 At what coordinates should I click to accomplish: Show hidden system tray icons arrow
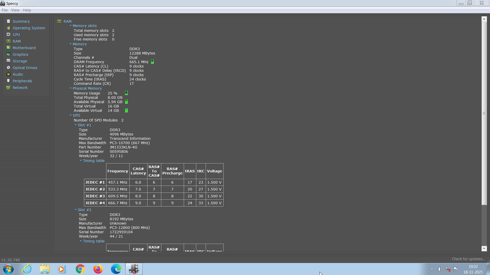[432, 269]
